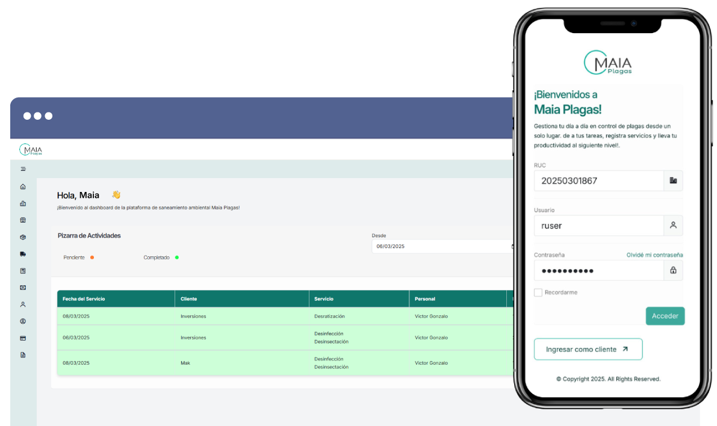This screenshot has height=426, width=717.
Task: Click the Pendiente orange status indicator
Action: (92, 258)
